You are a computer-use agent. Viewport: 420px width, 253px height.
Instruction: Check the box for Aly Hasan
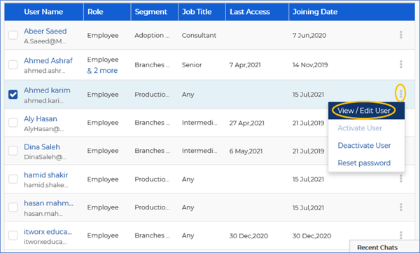(13, 123)
